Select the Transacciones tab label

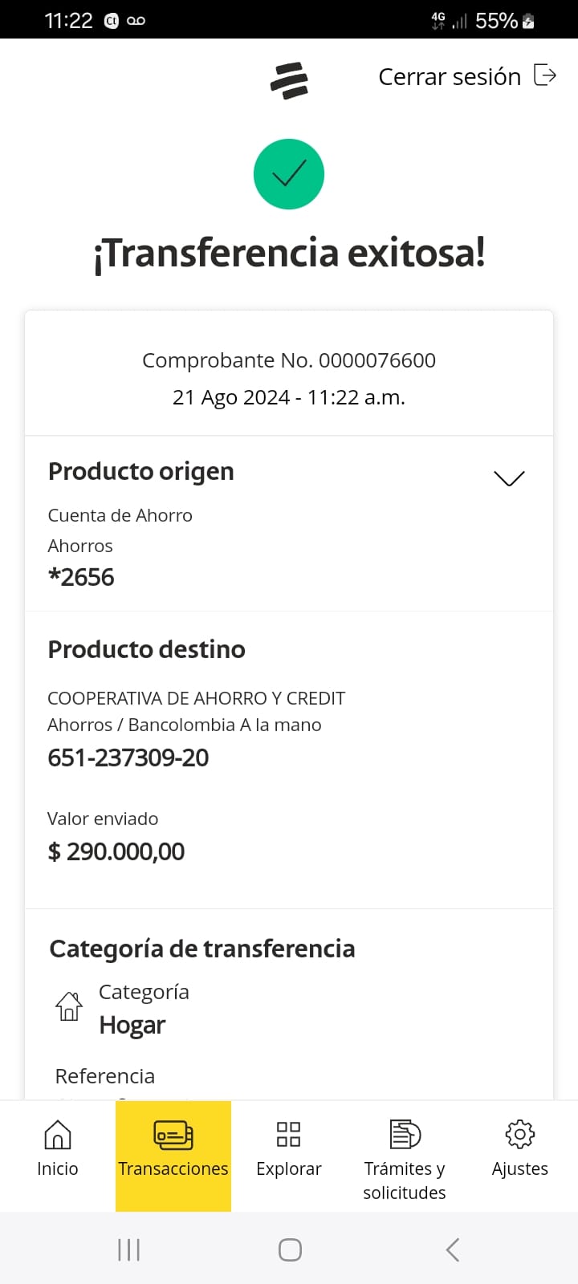coord(173,1169)
